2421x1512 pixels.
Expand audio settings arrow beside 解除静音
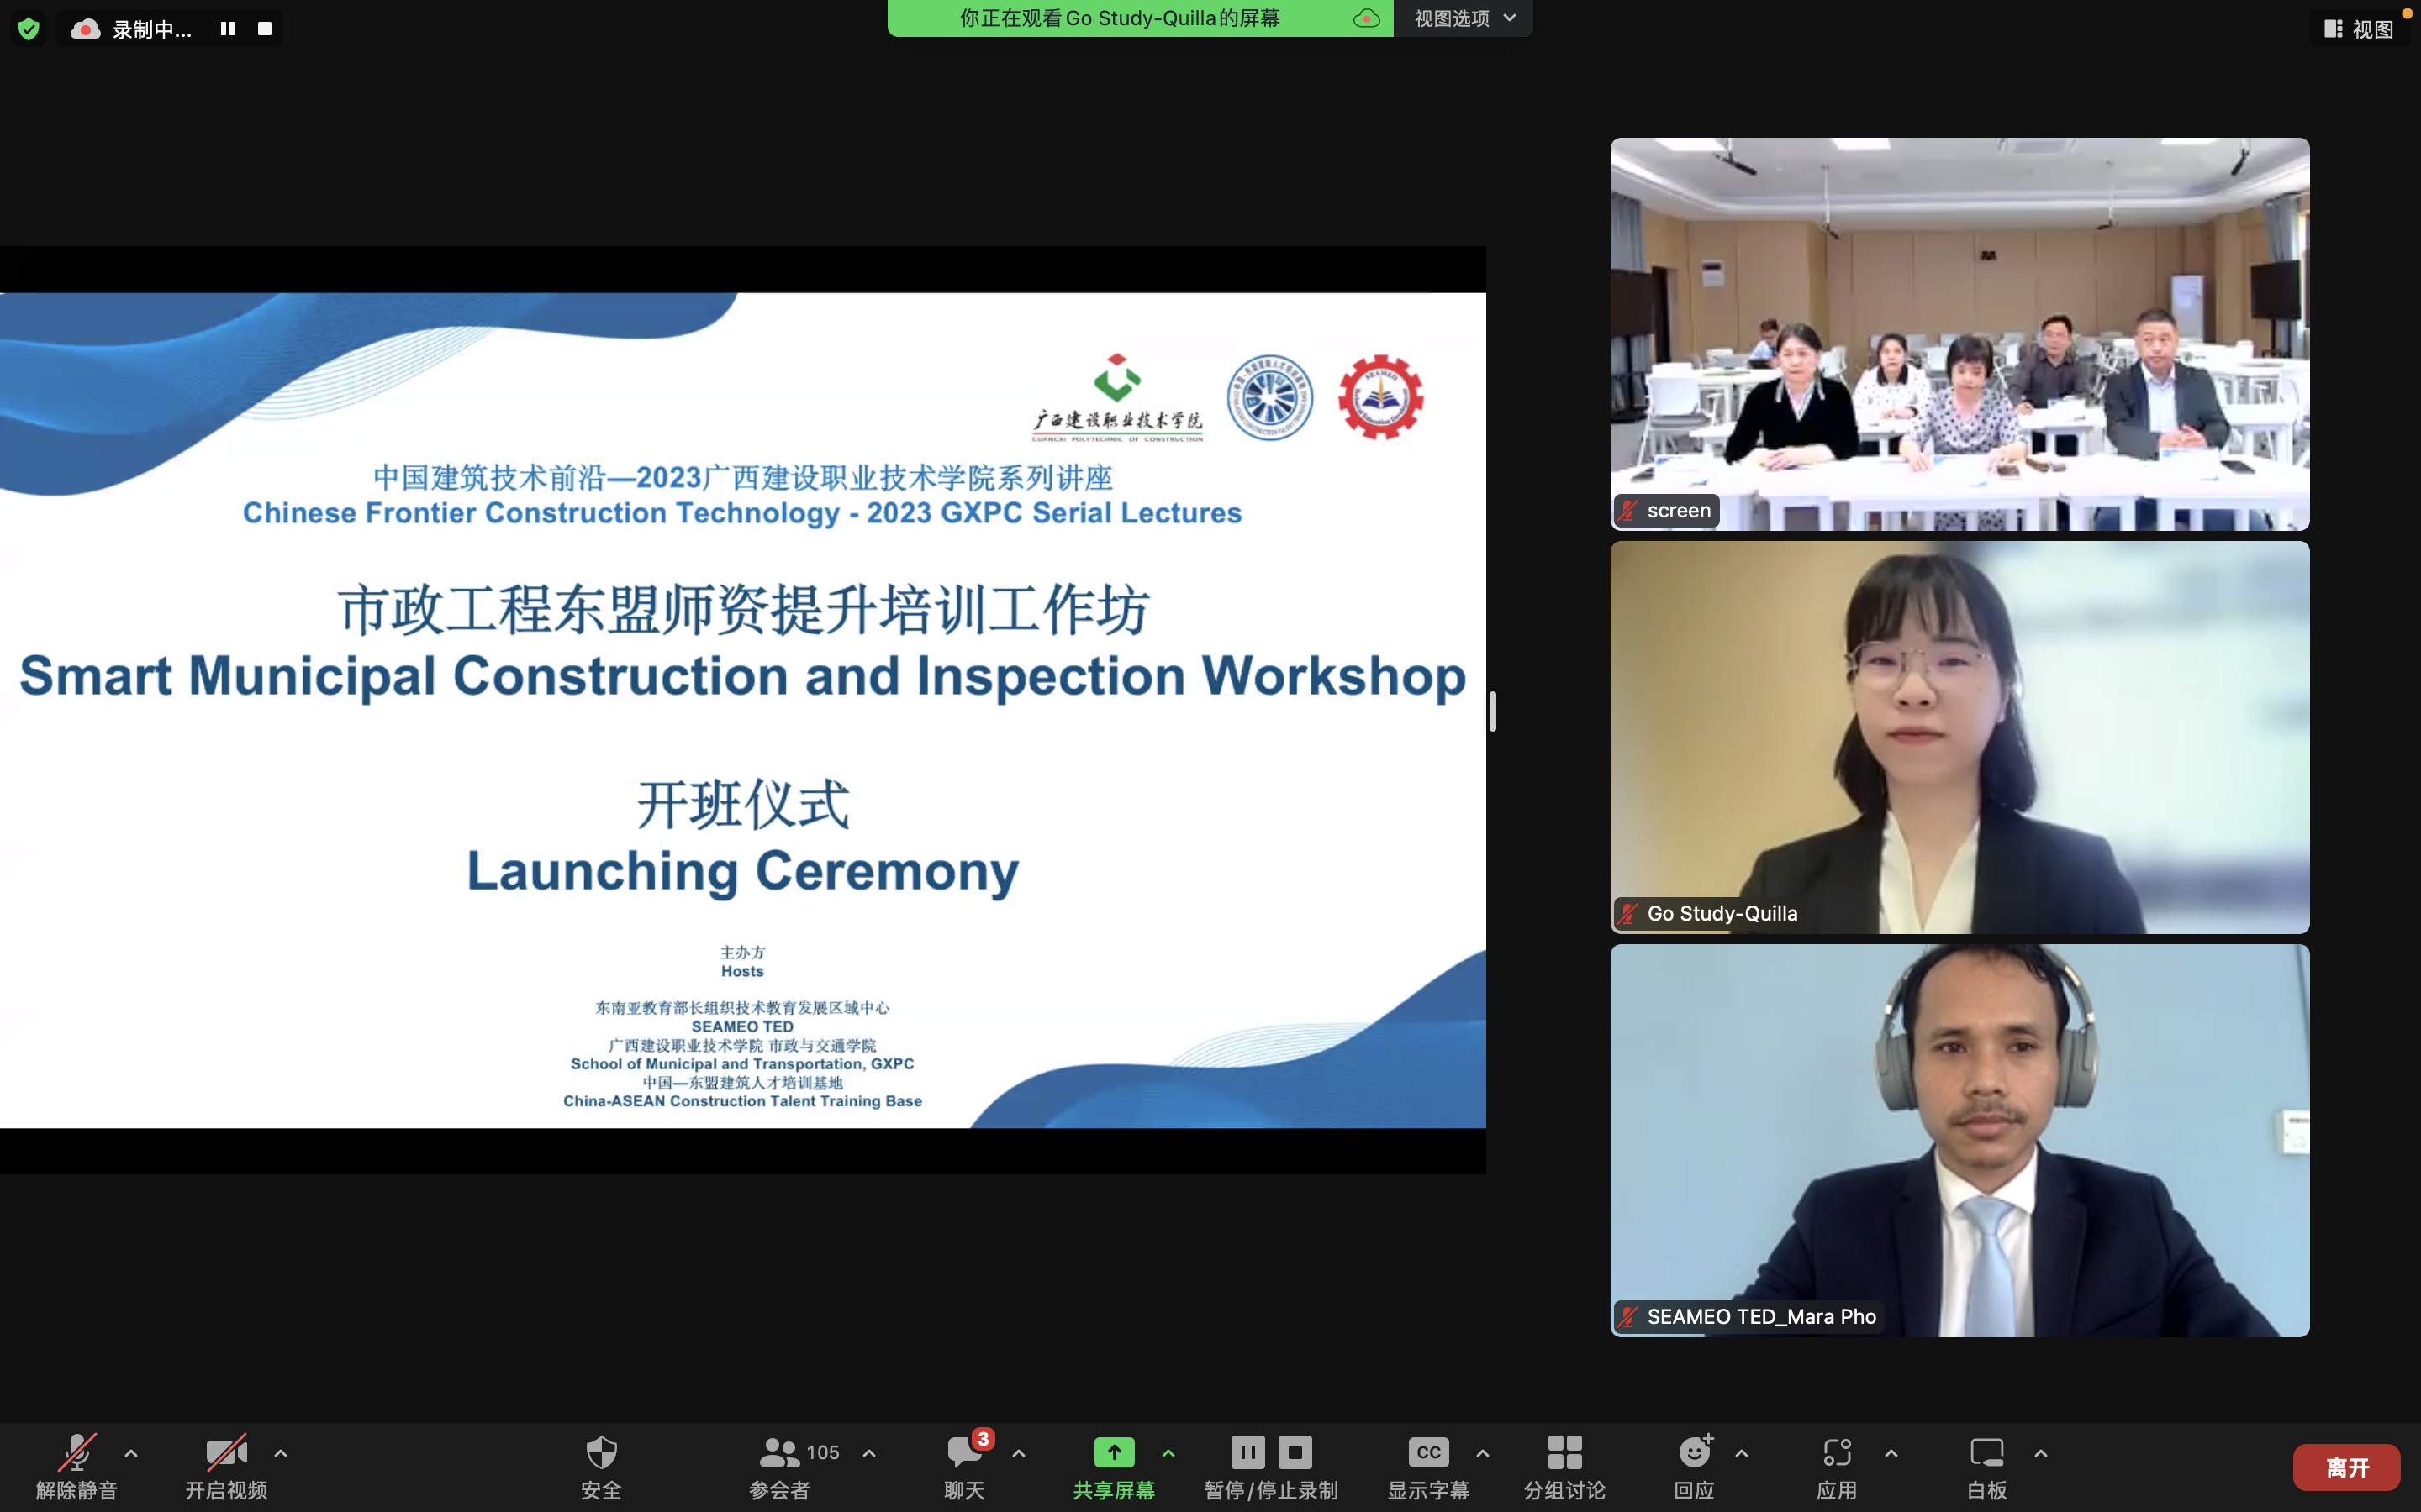click(131, 1453)
